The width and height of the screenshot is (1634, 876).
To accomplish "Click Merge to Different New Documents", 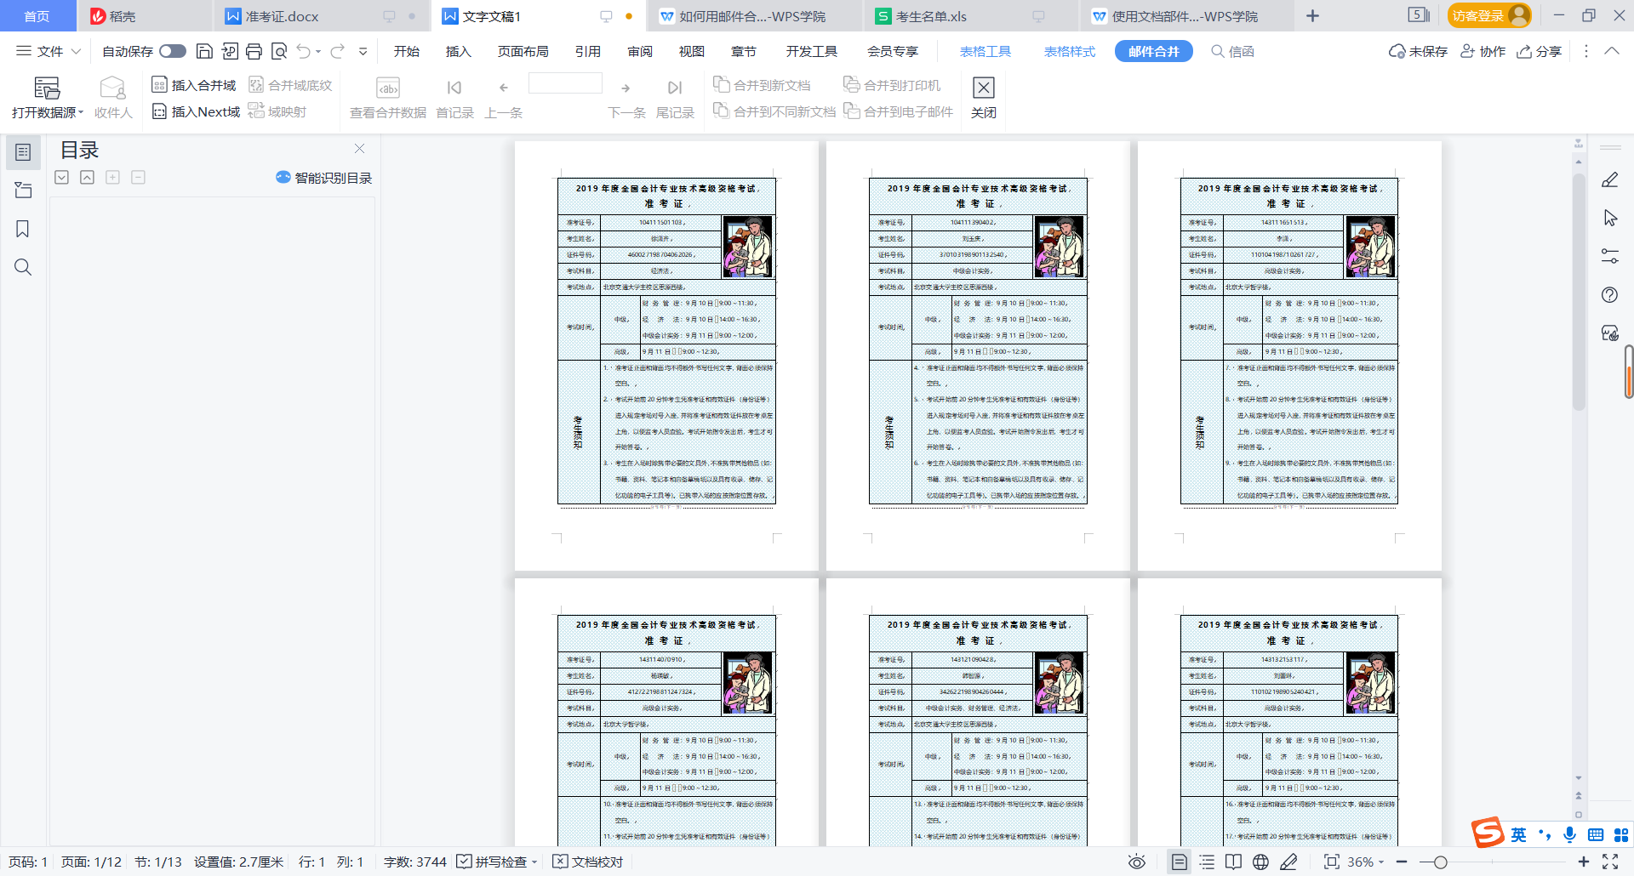I will coord(774,111).
